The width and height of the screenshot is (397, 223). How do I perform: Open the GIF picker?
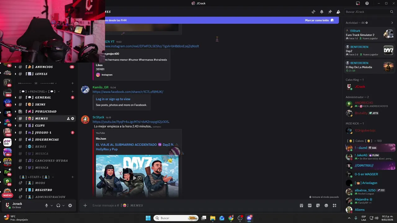pyautogui.click(x=310, y=205)
